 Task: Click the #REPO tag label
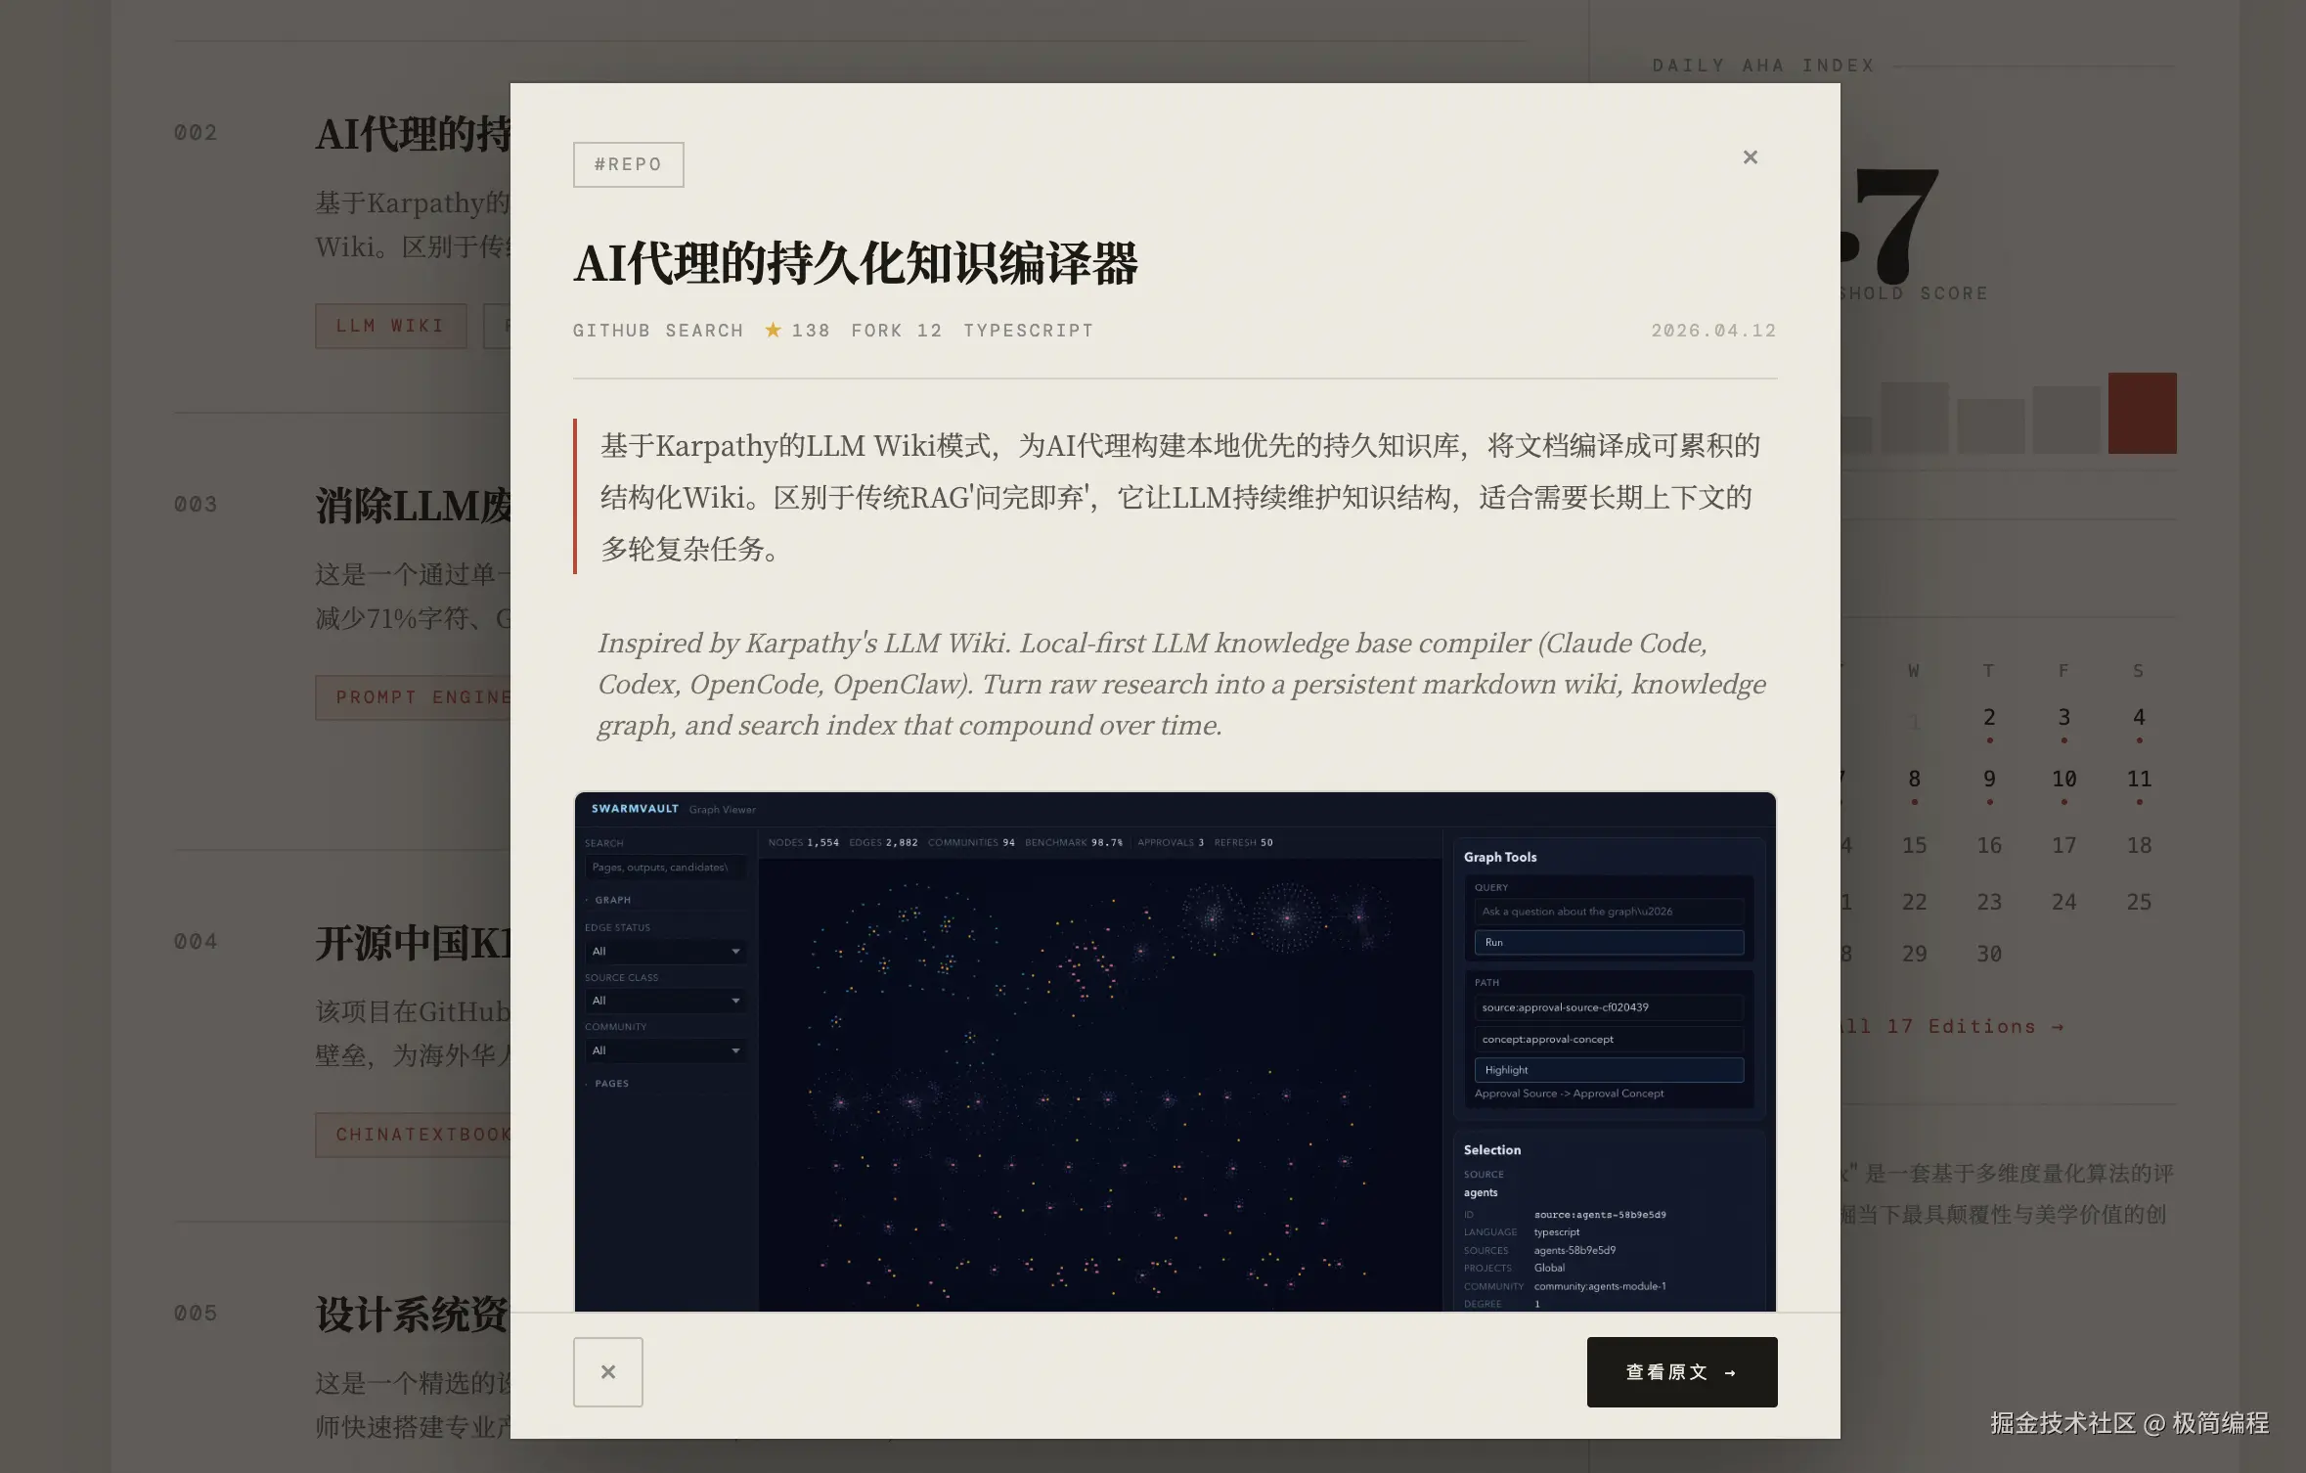coord(628,164)
